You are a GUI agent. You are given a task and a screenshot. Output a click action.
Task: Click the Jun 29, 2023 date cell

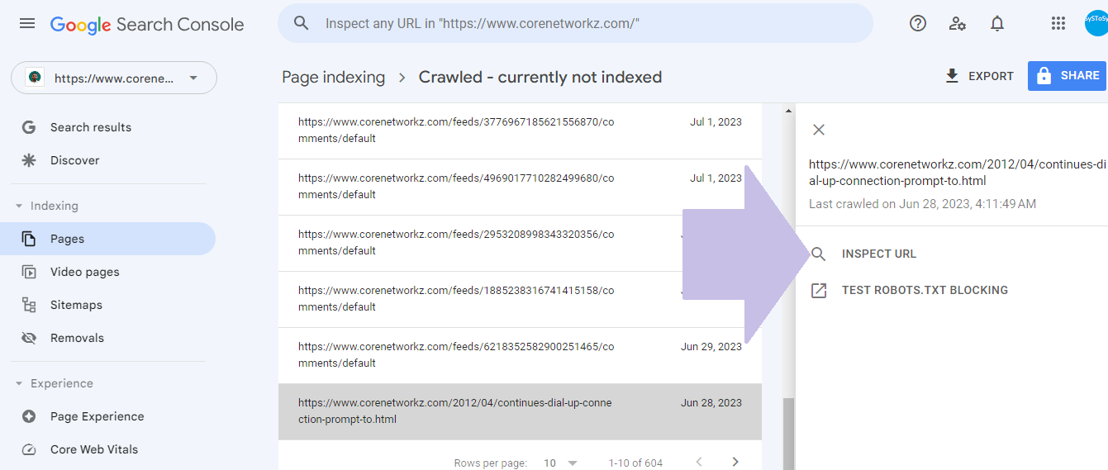tap(711, 347)
